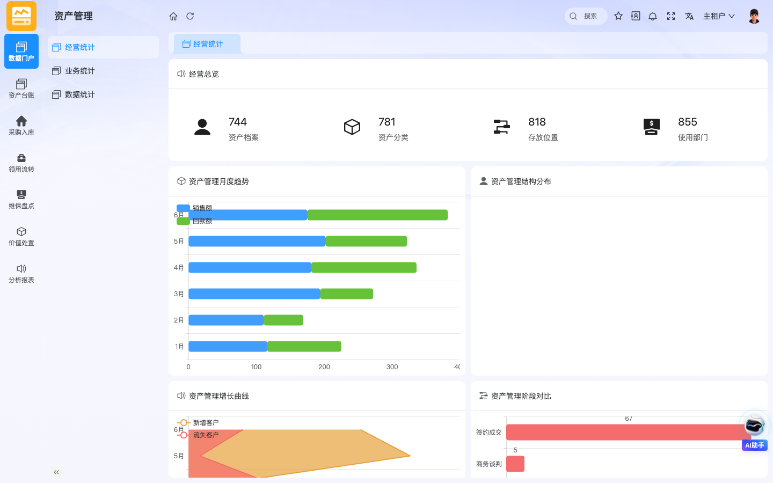The width and height of the screenshot is (773, 483).
Task: Click the 经营总览 section heading
Action: coord(204,74)
